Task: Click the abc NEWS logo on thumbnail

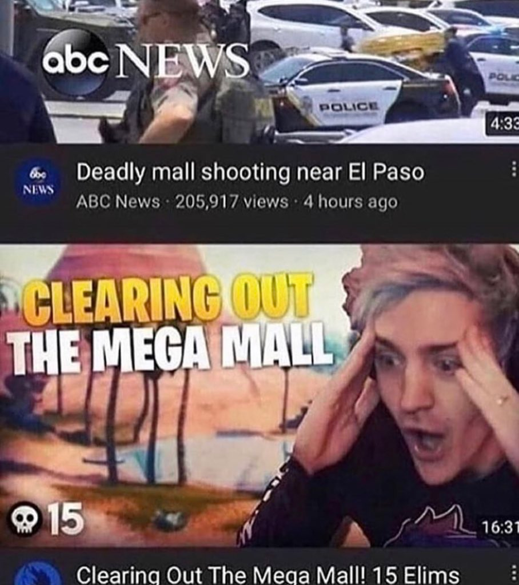Action: pos(145,63)
